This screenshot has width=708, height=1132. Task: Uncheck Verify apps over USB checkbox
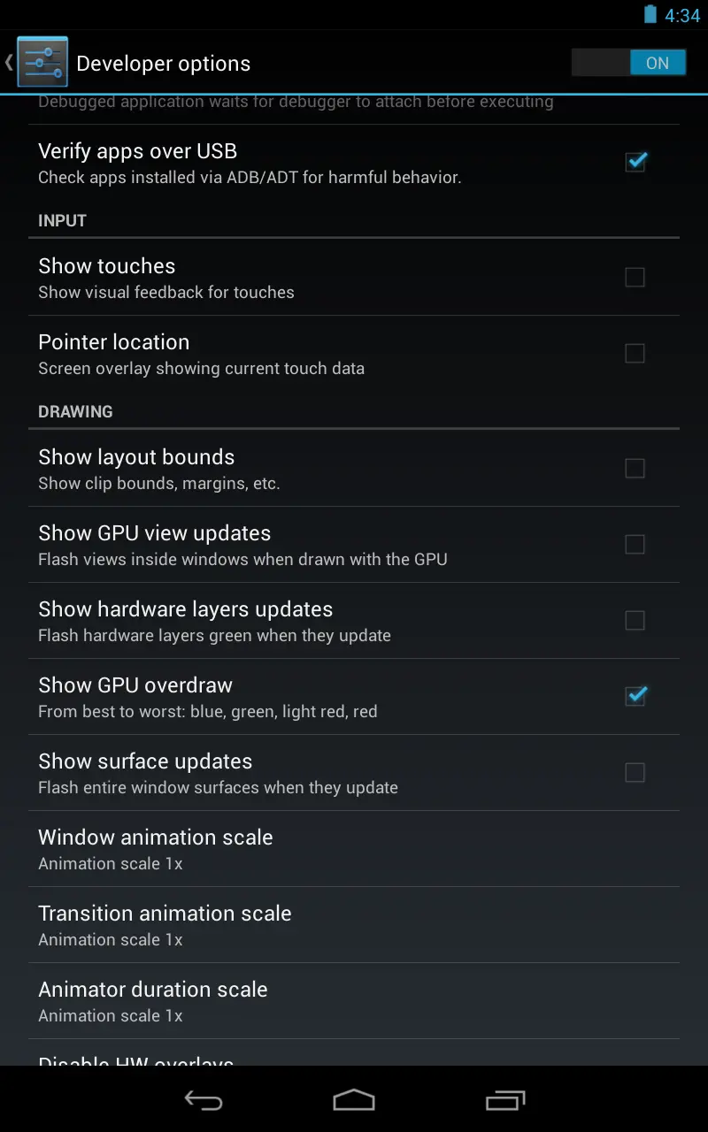635,162
